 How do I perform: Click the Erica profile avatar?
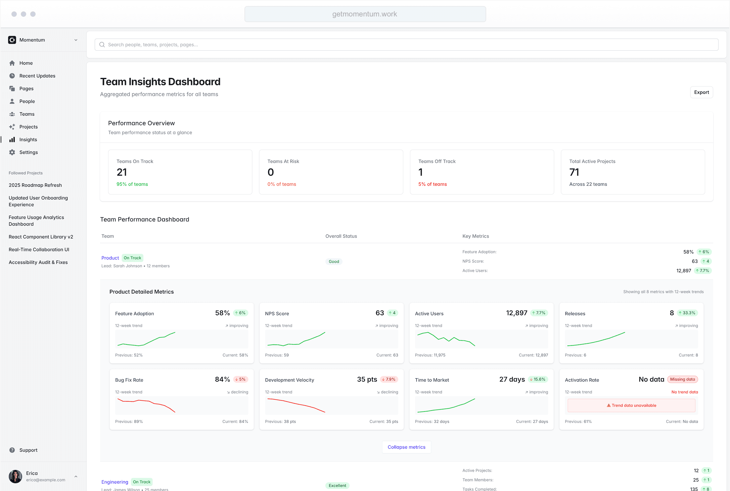coord(15,476)
